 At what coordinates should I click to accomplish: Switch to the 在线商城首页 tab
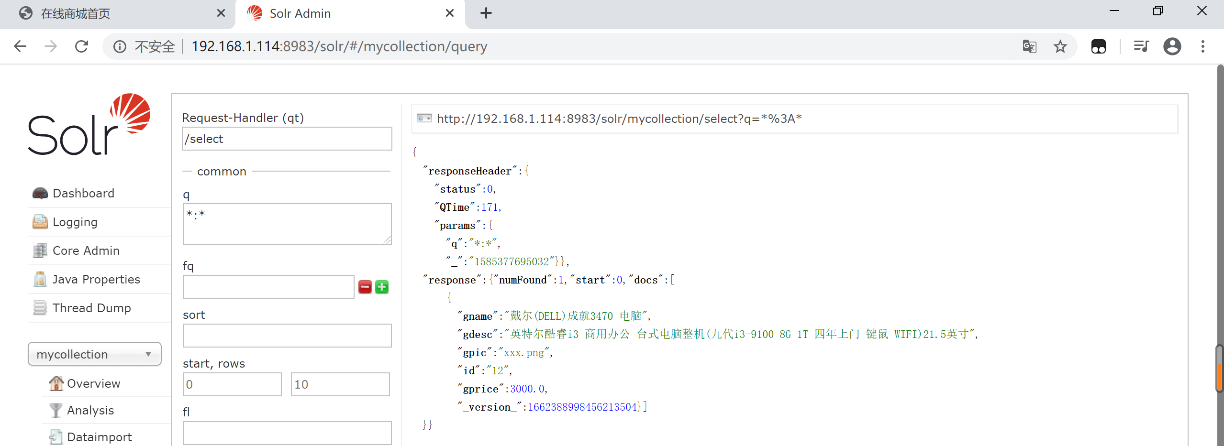pyautogui.click(x=117, y=14)
